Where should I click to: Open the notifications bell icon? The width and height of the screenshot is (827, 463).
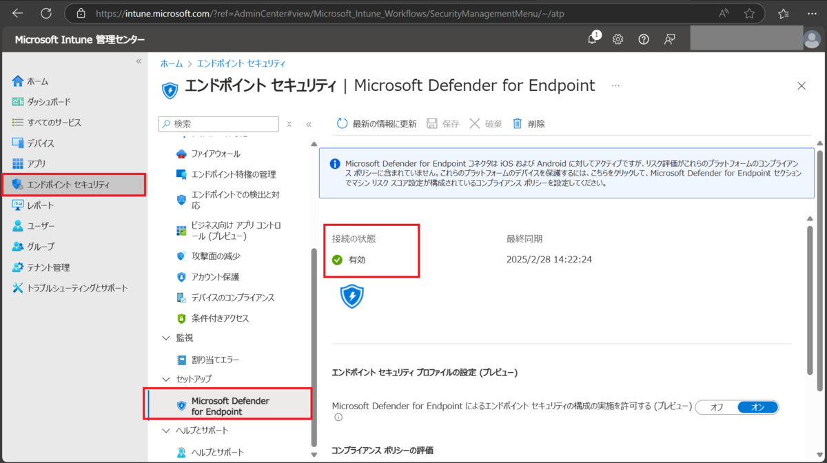pyautogui.click(x=593, y=39)
